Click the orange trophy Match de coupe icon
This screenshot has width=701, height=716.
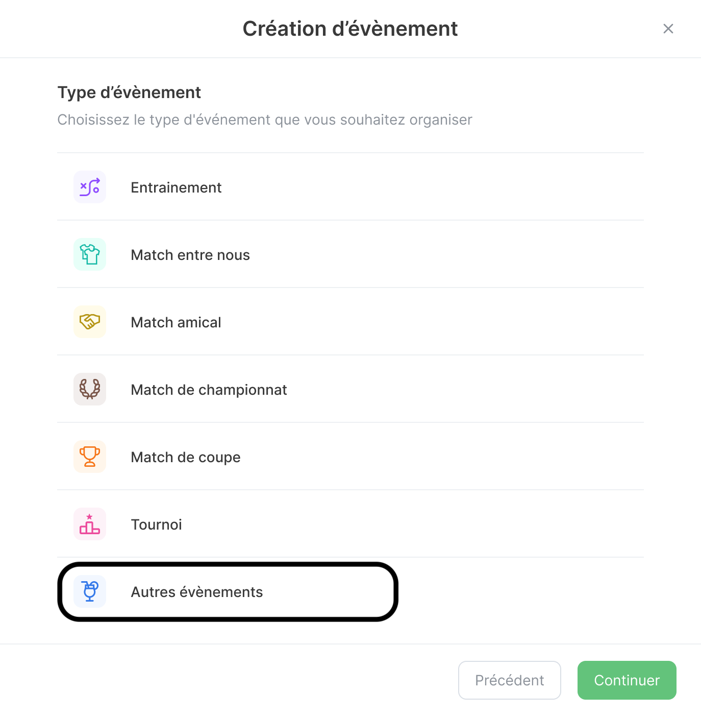click(90, 457)
